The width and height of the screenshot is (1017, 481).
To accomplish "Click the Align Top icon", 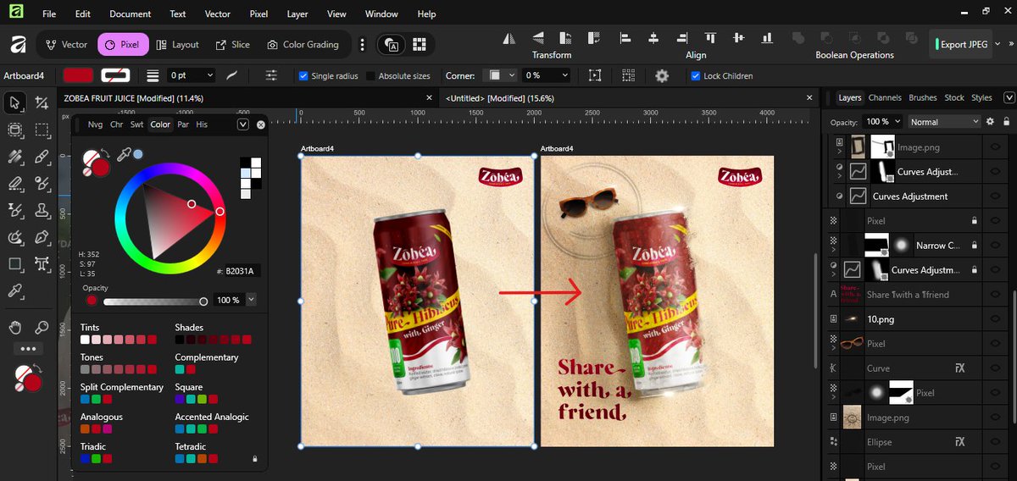I will coord(710,38).
